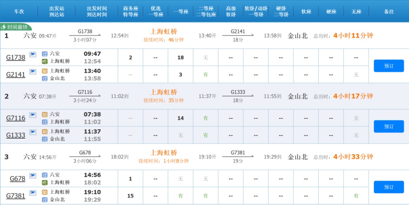Click the blue train-info icon next to G7381

[x=33, y=193]
